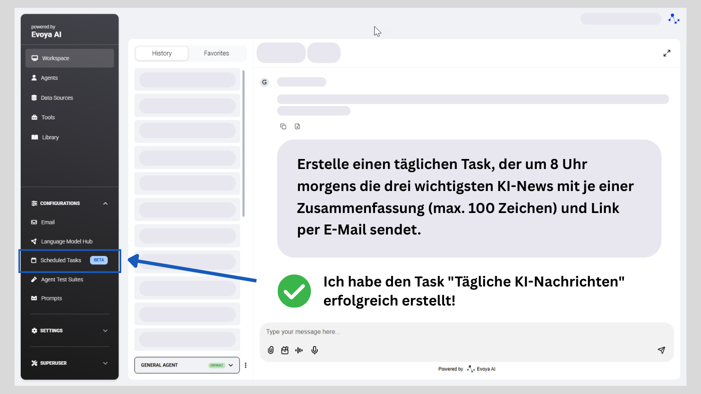This screenshot has height=394, width=701.
Task: Click the Language Model Hub icon
Action: [34, 241]
